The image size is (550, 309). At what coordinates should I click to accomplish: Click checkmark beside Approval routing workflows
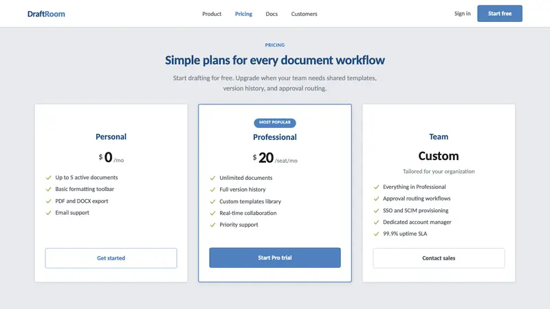pos(376,198)
